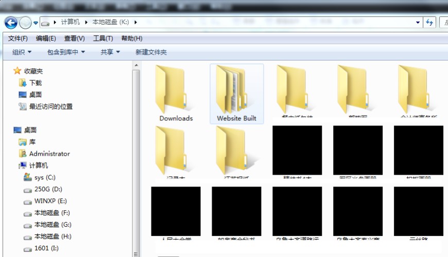Open the recent pages dropdown beside Forward
Image resolution: width=448 pixels, height=257 pixels.
36,23
